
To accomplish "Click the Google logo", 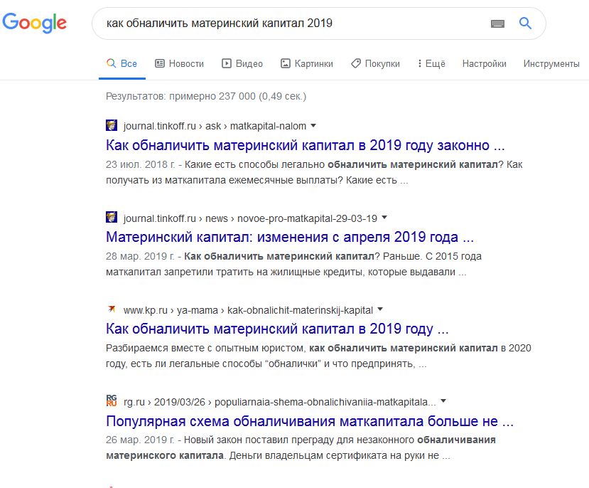I will [34, 23].
